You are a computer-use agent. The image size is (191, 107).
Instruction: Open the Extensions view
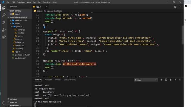4,37
